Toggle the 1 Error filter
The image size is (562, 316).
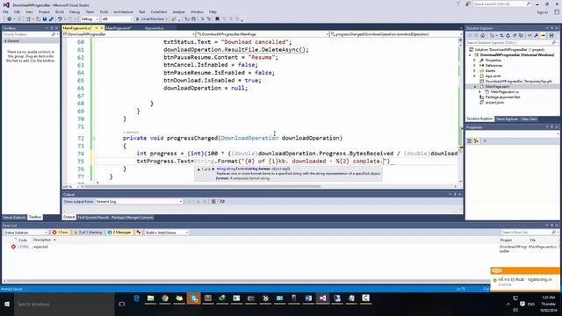pyautogui.click(x=61, y=233)
